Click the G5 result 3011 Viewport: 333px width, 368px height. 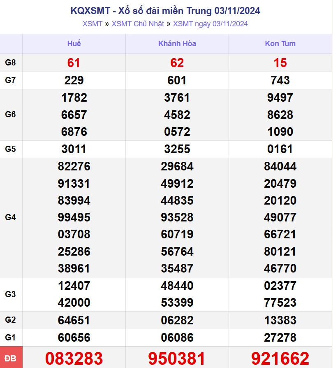[74, 149]
